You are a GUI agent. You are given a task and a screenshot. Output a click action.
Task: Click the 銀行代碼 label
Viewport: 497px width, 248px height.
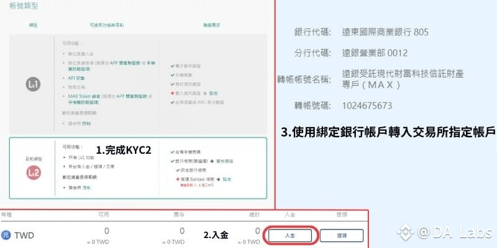click(x=312, y=32)
